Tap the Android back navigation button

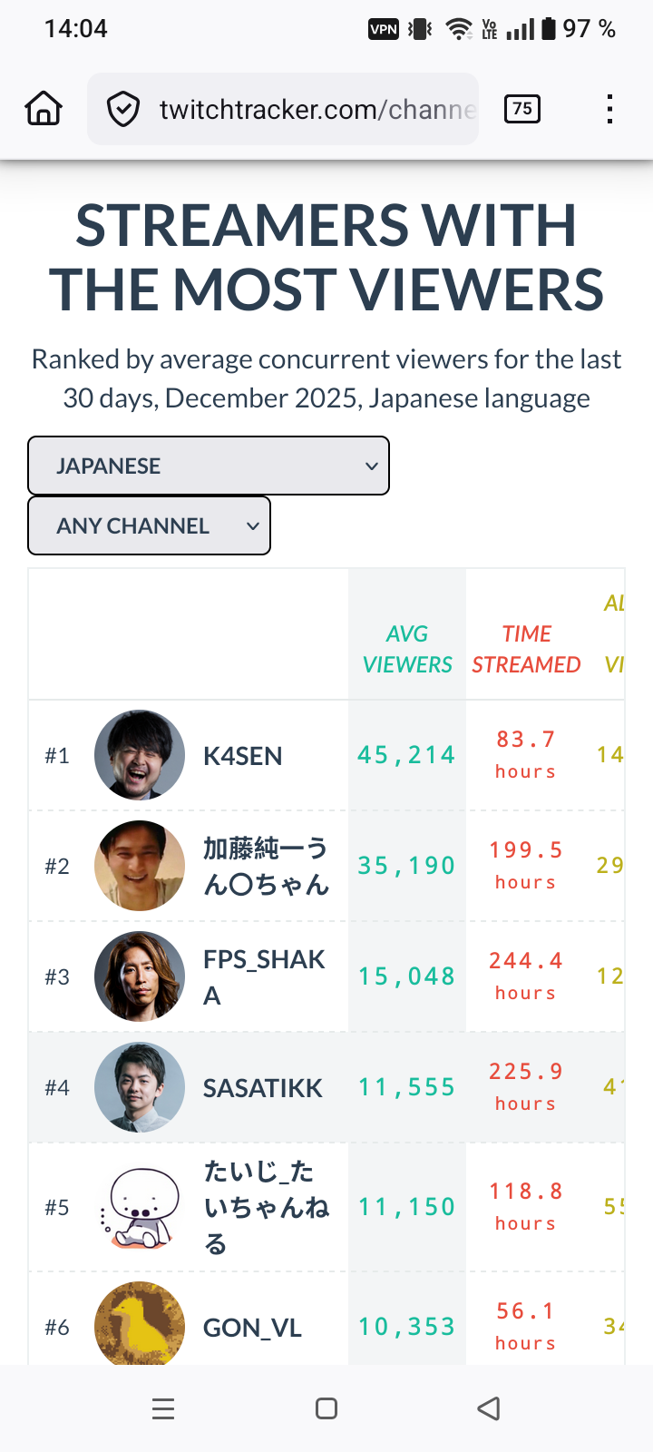489,1408
